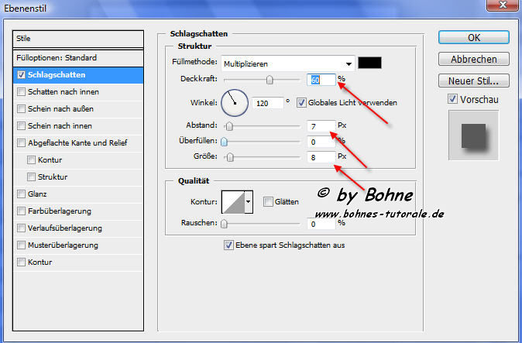The width and height of the screenshot is (522, 343).
Task: Confirm with the OK button
Action: (x=474, y=37)
